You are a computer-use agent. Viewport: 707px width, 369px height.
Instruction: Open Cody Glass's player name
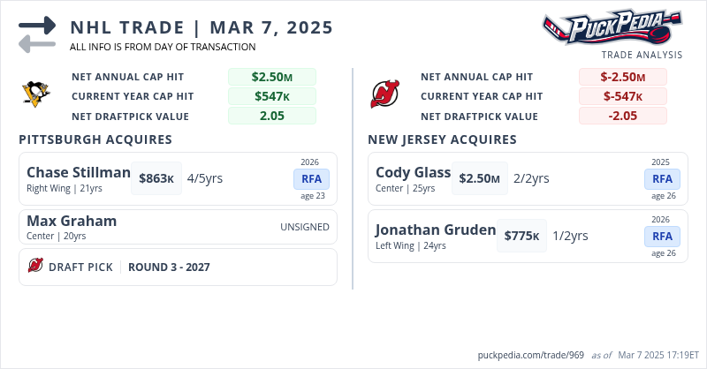(413, 172)
